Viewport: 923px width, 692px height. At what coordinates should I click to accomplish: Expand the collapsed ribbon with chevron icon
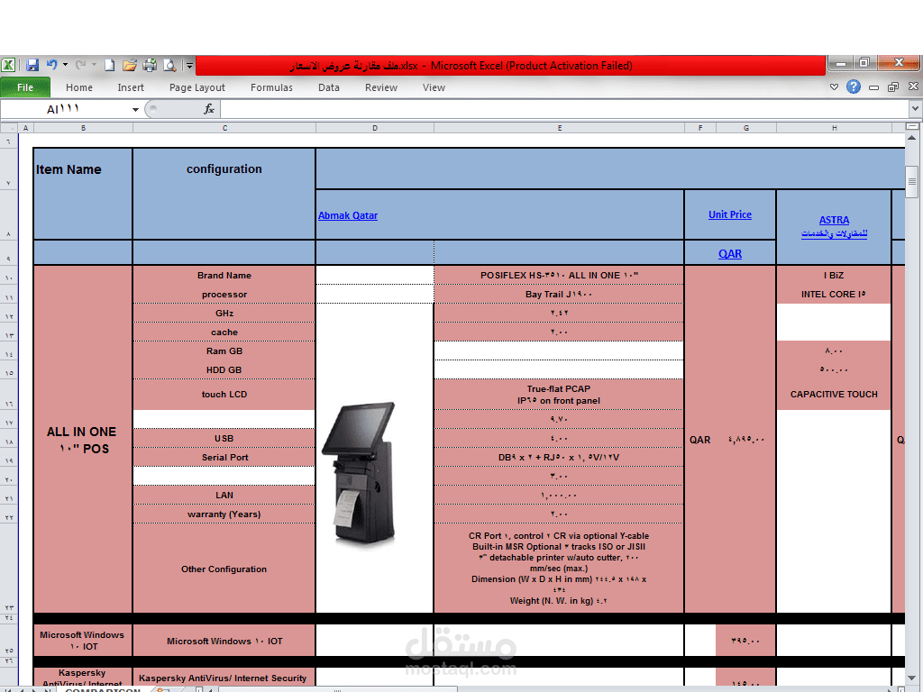(x=834, y=87)
